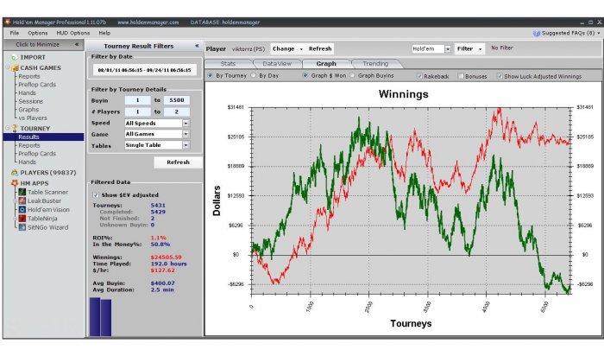Viewport: 604px width, 356px height.
Task: Click the HM Apps icon
Action: coord(15,183)
